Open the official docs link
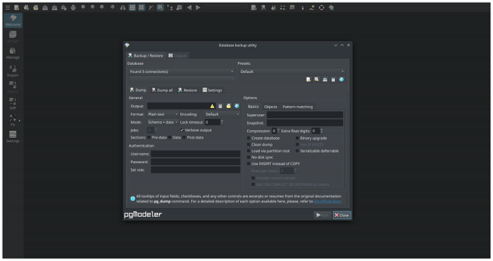The height and width of the screenshot is (261, 493). pos(327,201)
